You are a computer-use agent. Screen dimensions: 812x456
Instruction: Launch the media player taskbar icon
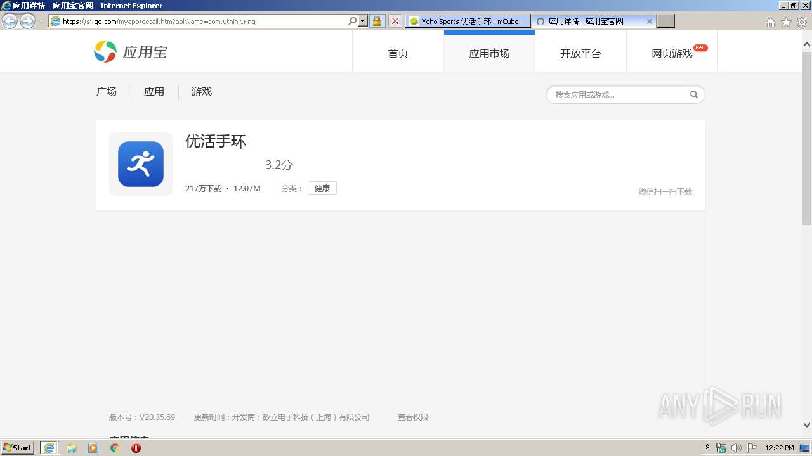pyautogui.click(x=93, y=448)
